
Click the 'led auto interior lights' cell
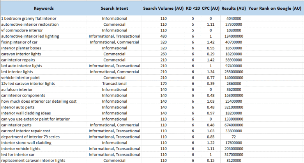pos(44,66)
